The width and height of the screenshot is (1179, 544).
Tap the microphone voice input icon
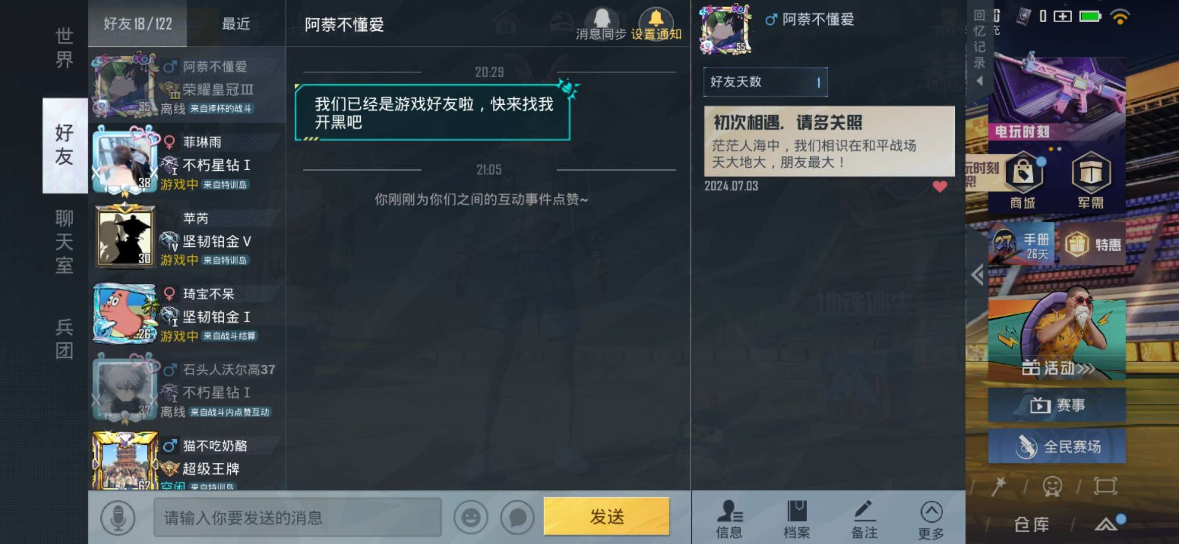click(117, 517)
